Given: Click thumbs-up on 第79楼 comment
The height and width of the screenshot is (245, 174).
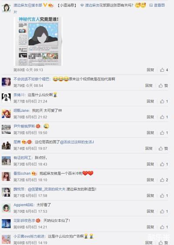Looking at the screenshot, I should tap(163, 85).
